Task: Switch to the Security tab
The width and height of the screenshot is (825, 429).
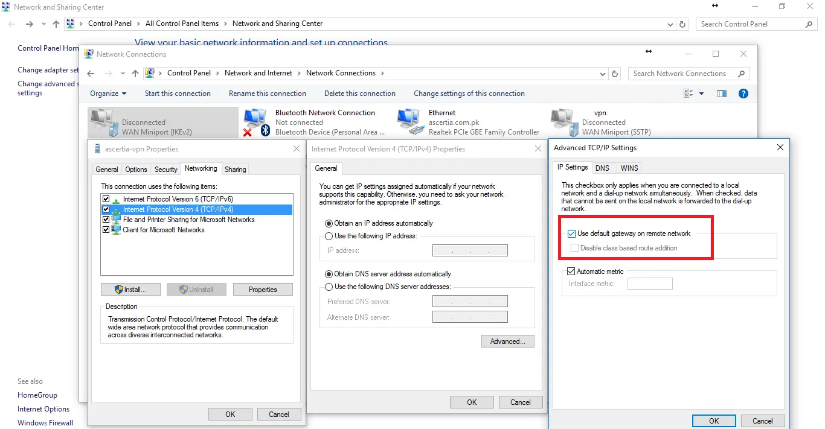Action: [x=165, y=170]
